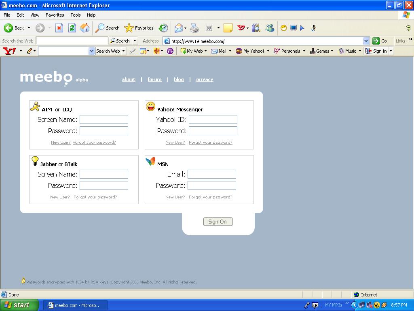
Task: Edit page with Word icon
Action: tap(209, 28)
